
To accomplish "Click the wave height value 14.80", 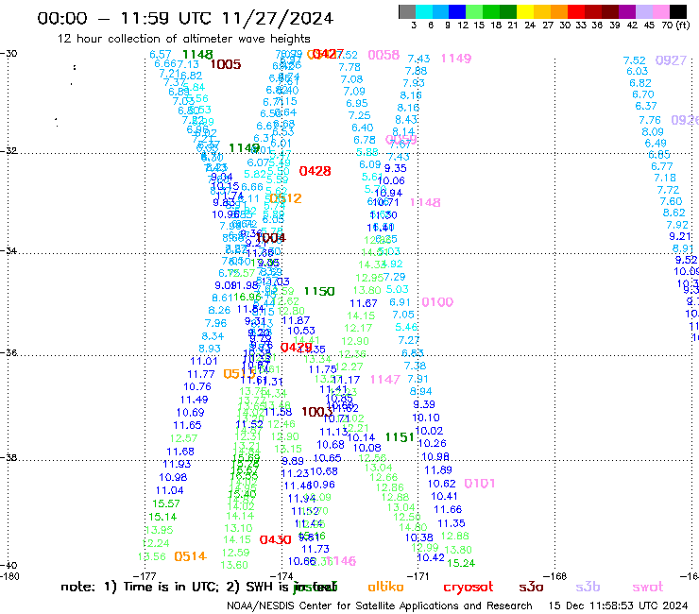I will point(413,527).
